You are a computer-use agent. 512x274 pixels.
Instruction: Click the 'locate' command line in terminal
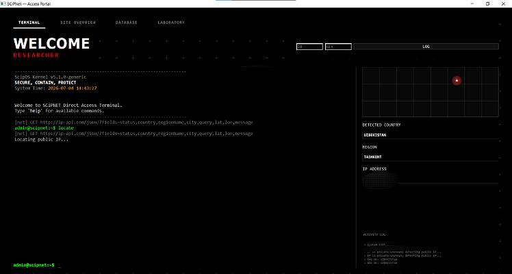pyautogui.click(x=44, y=128)
